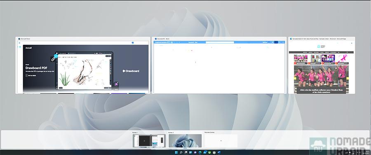Viewport: 371px width, 155px height.
Task: Open the Windows Start menu
Action: 176,153
